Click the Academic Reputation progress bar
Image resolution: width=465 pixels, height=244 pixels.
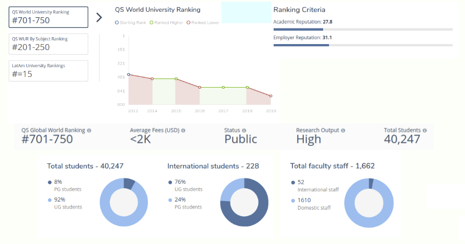[363, 30]
